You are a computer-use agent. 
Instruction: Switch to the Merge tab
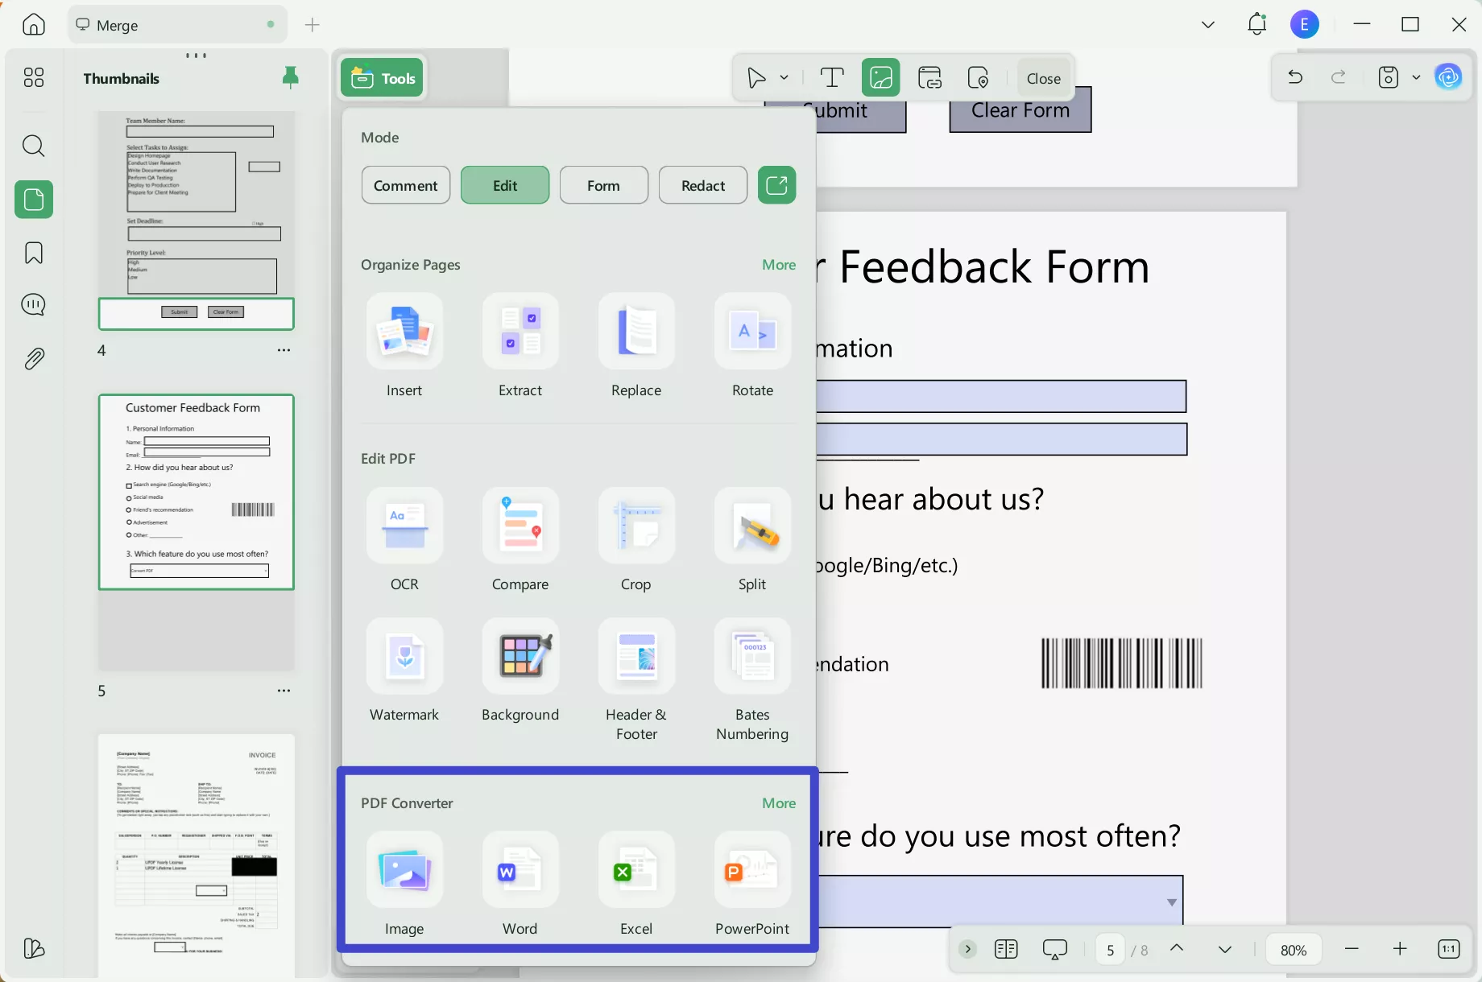point(121,24)
